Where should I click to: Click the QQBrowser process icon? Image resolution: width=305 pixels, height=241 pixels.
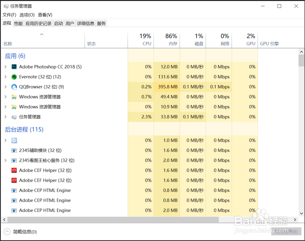(14, 87)
